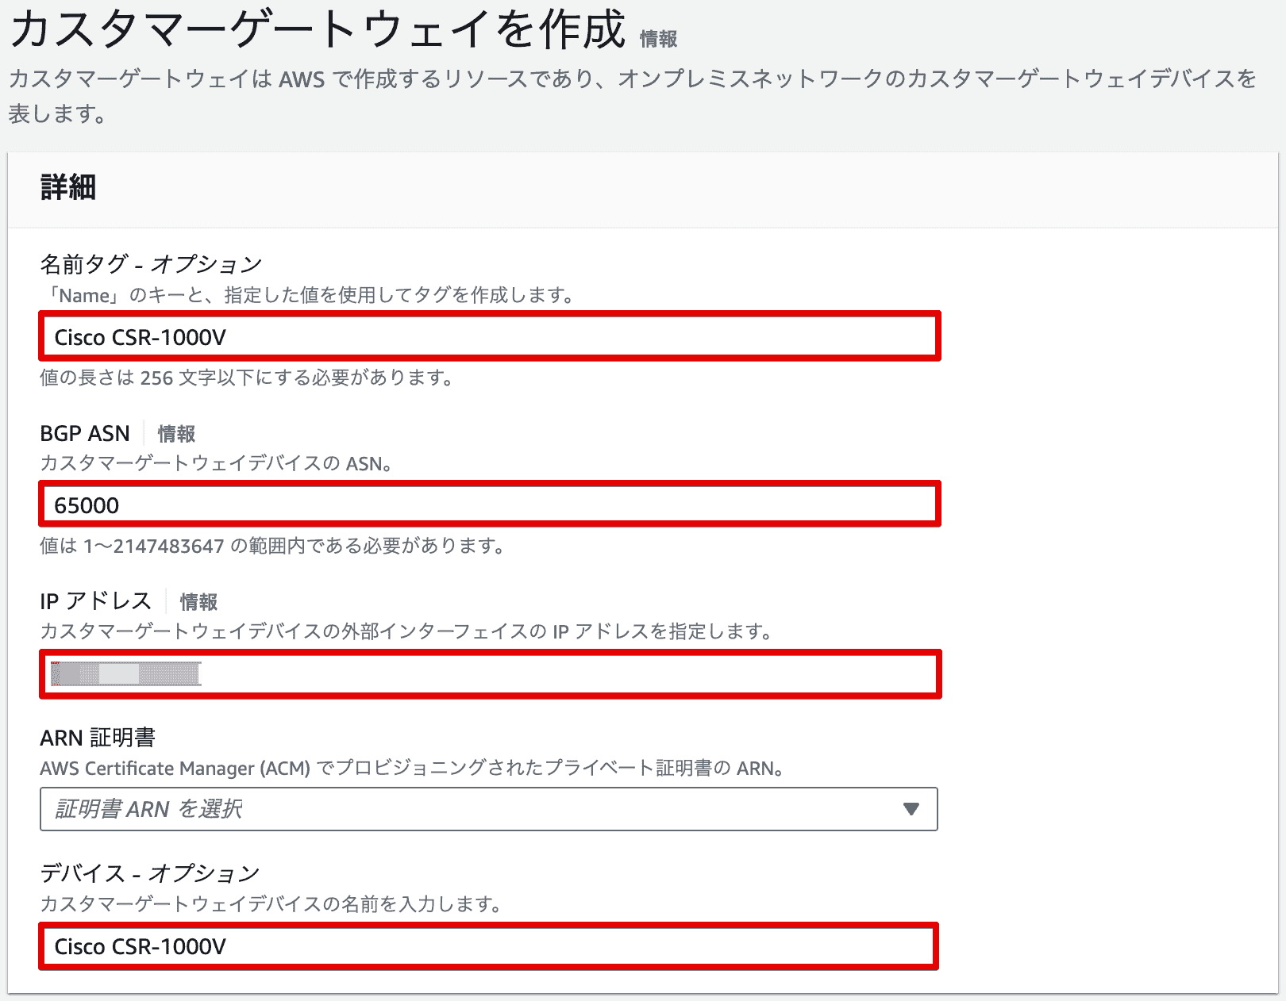Click the hint about the 256 character limit
1286x1001 pixels.
tap(247, 378)
